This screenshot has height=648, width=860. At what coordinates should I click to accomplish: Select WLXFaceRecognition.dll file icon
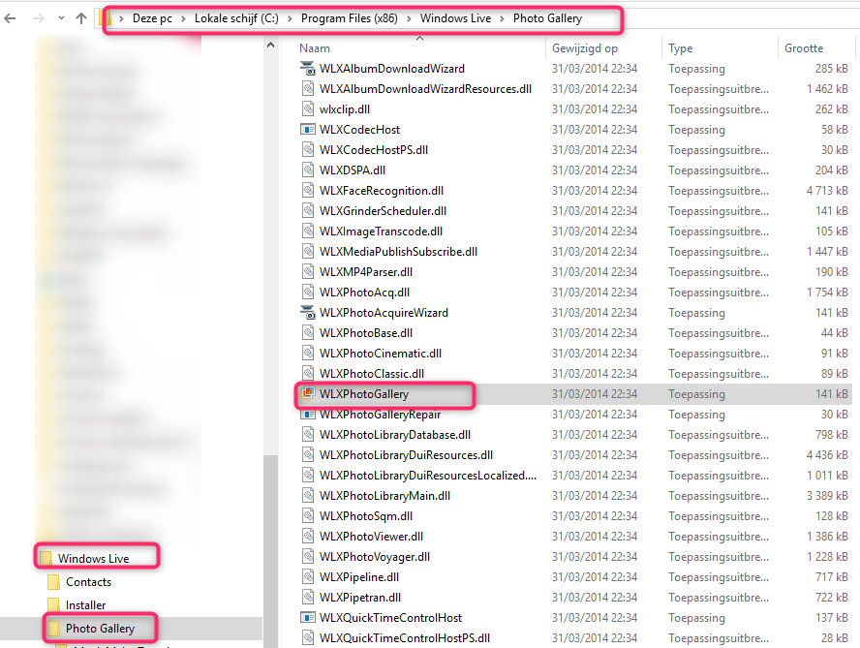[308, 191]
